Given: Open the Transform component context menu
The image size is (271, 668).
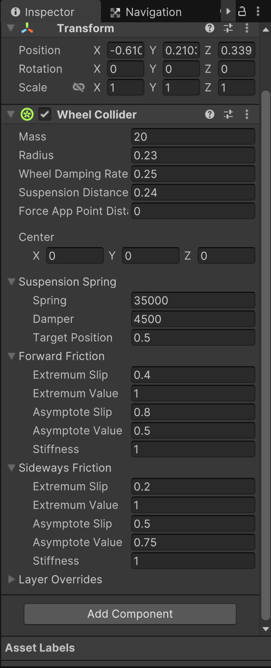Looking at the screenshot, I should [246, 28].
